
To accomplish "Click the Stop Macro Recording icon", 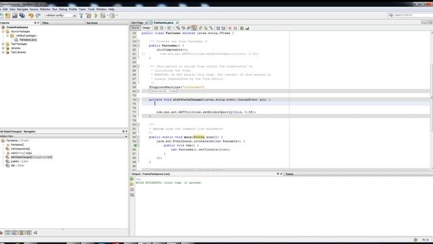I will click(235, 28).
